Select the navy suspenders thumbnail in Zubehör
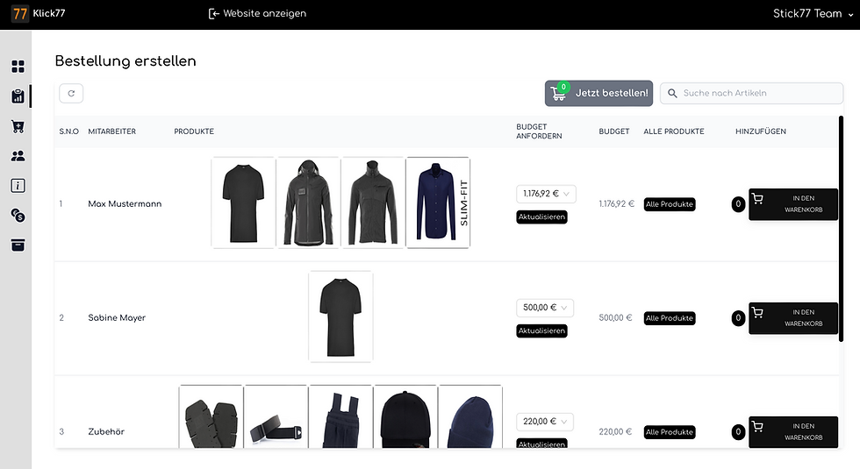Viewport: 860px width, 469px height. (340, 416)
